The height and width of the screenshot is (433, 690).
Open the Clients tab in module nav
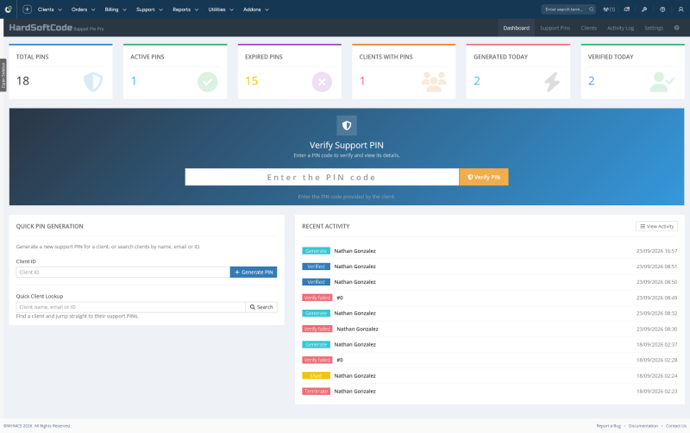click(x=588, y=28)
